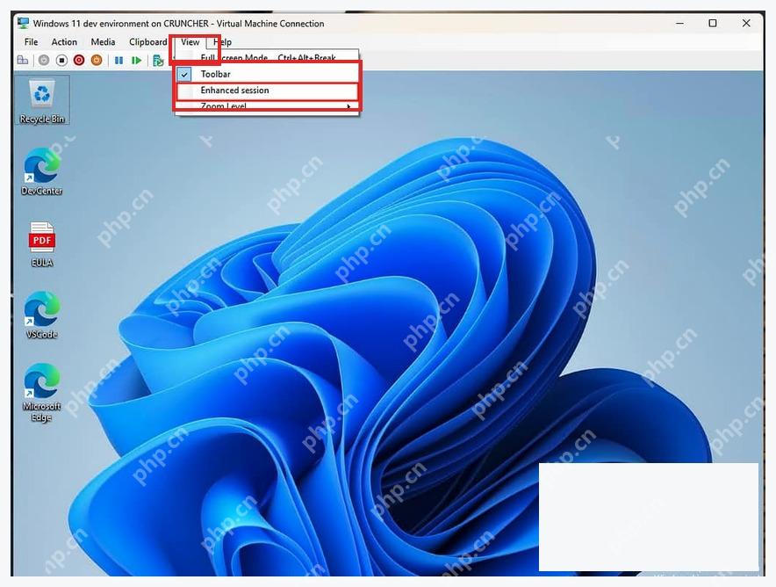Viewport: 776px width, 587px height.
Task: Open the Media menu
Action: tap(103, 42)
